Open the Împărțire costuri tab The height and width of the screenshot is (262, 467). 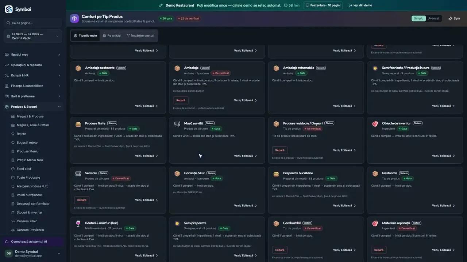(x=140, y=36)
